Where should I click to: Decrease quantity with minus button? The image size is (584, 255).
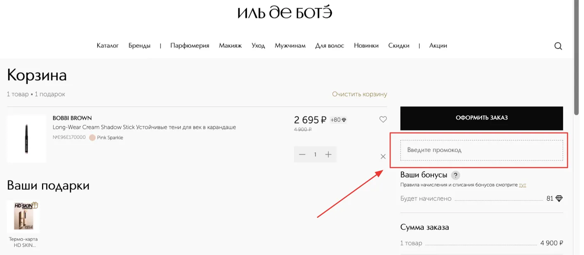(302, 154)
